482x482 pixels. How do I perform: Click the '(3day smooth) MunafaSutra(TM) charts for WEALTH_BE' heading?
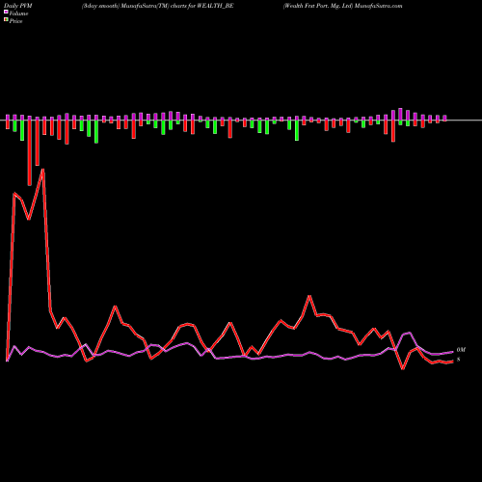(157, 6)
